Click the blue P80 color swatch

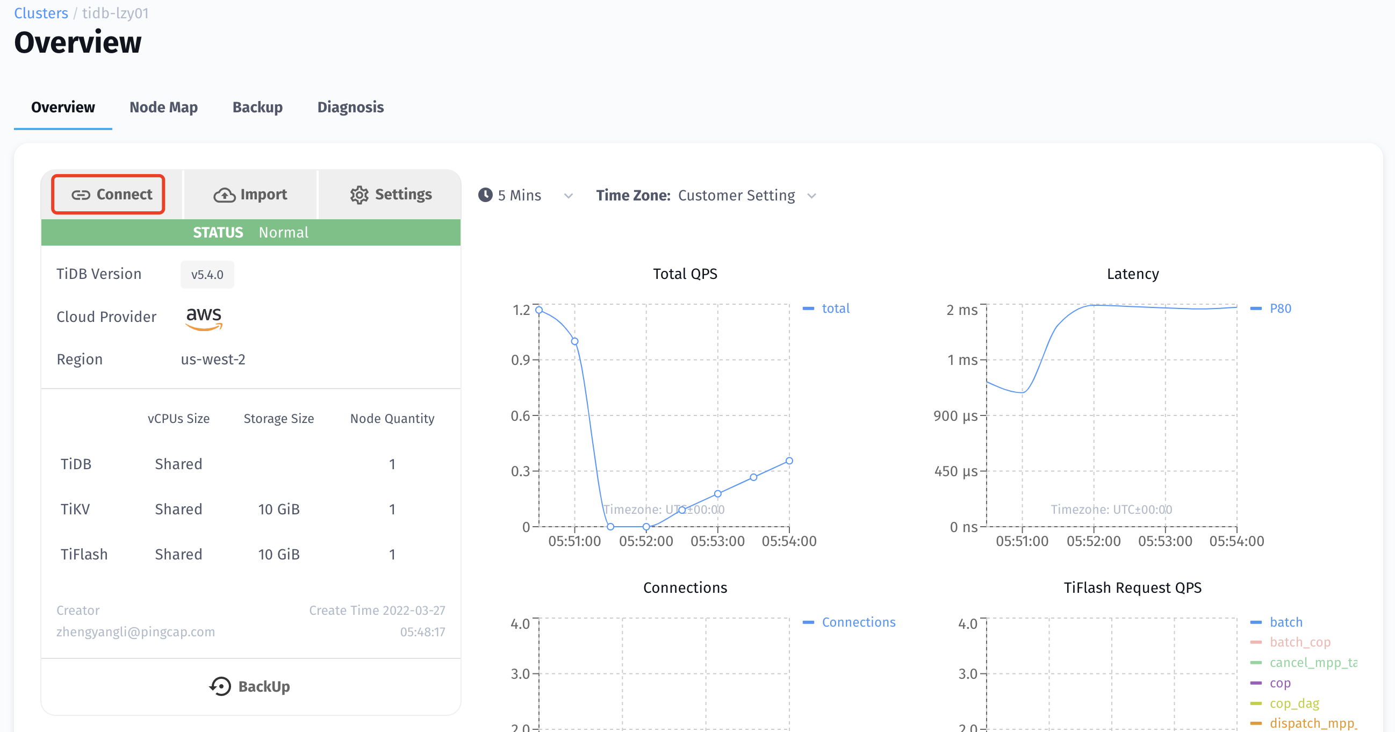click(1256, 308)
